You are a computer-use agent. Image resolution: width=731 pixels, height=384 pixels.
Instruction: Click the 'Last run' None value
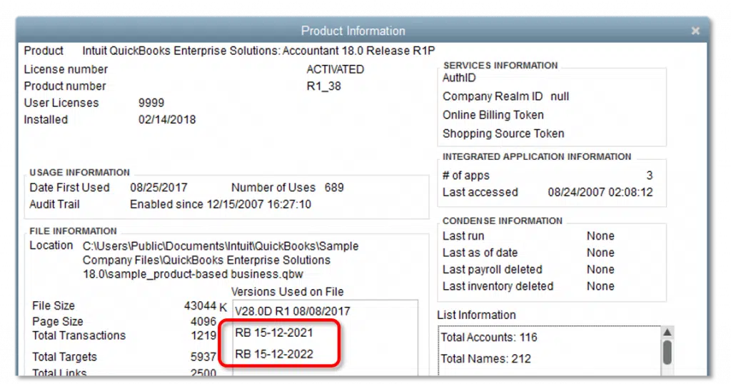click(600, 236)
